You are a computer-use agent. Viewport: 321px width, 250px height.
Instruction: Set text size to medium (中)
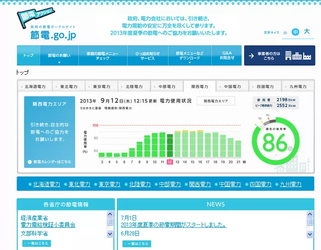(x=295, y=32)
